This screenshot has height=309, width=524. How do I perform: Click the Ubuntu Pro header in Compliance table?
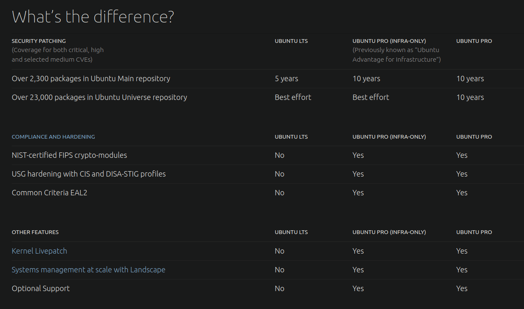(x=474, y=137)
